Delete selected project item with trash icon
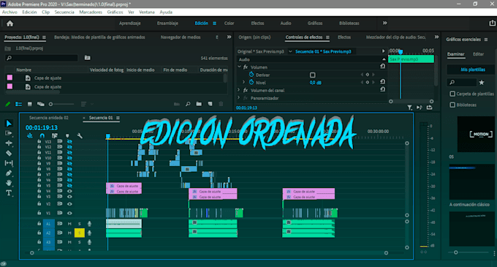The image size is (497, 267). tap(221, 104)
